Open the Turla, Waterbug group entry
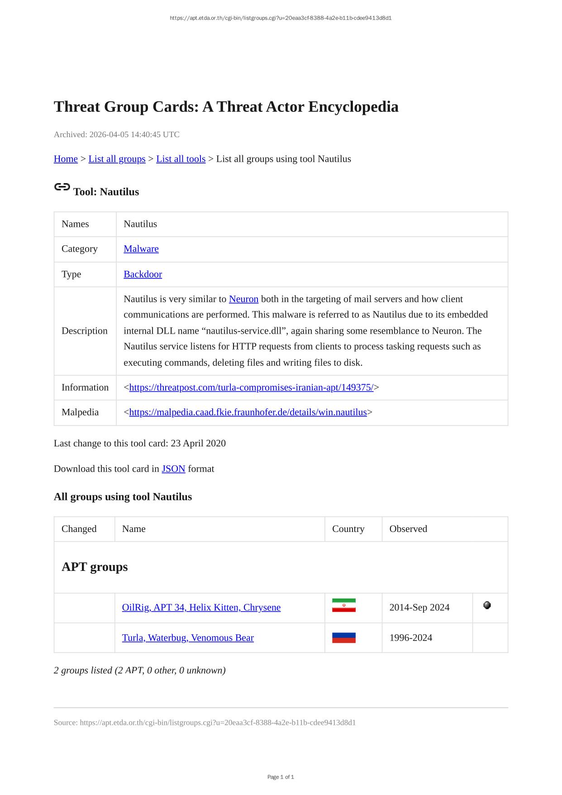The width and height of the screenshot is (562, 795). (x=188, y=637)
